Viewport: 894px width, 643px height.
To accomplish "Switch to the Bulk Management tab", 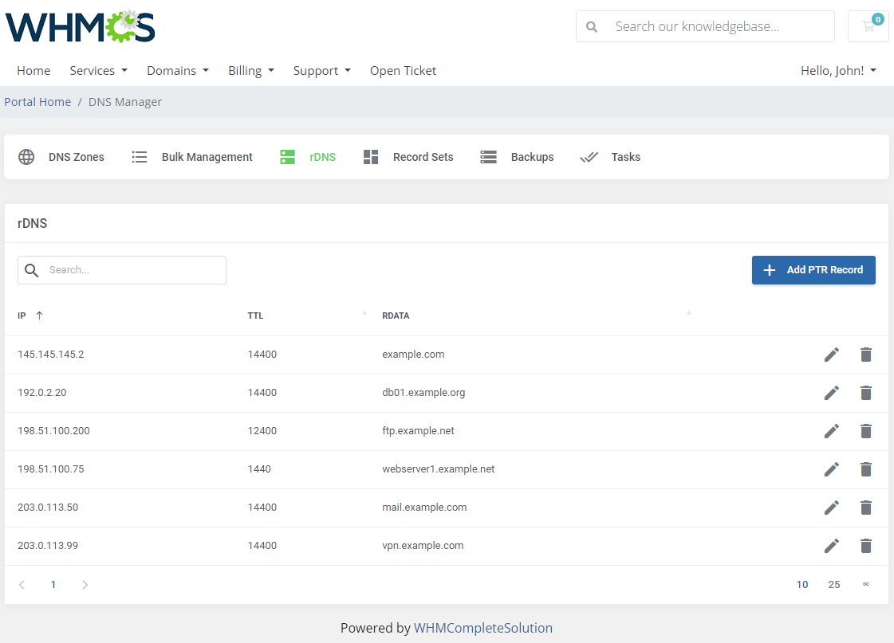I will click(x=191, y=157).
